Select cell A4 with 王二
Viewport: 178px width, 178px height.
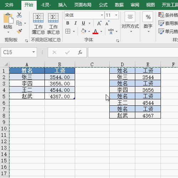[x=27, y=90]
